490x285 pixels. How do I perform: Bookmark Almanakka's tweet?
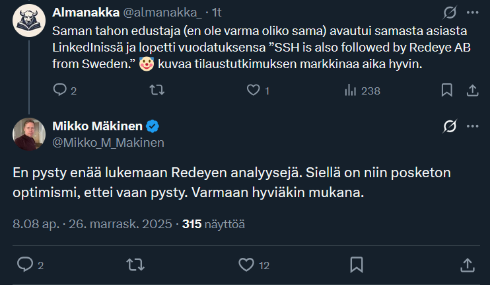click(x=447, y=90)
